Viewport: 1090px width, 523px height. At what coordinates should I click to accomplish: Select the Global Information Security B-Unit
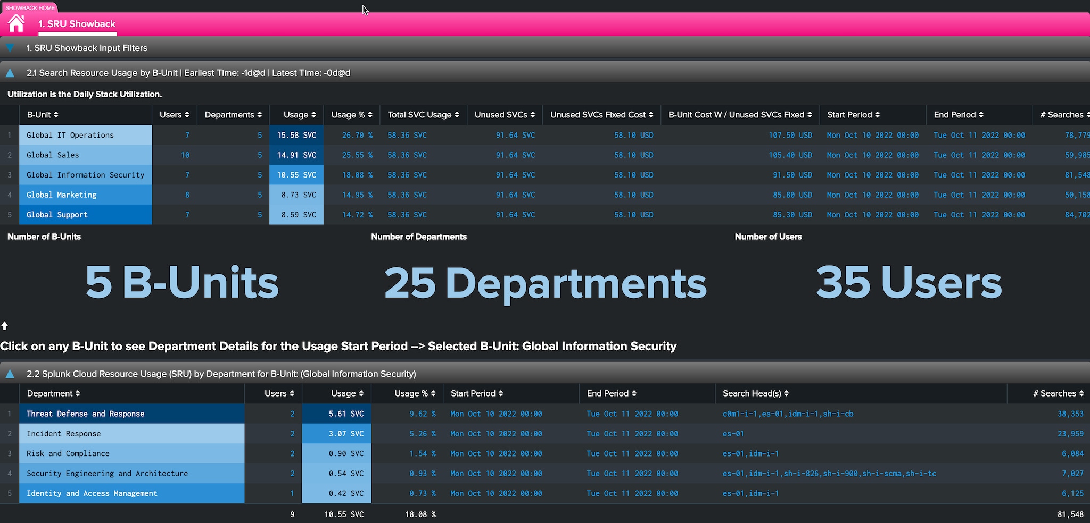coord(86,175)
